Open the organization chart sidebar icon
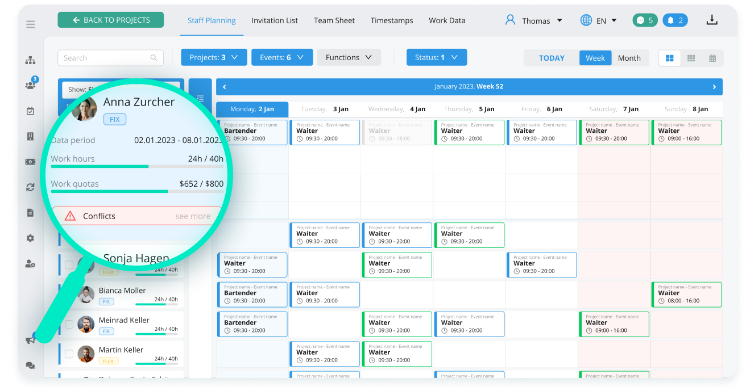 coord(30,59)
